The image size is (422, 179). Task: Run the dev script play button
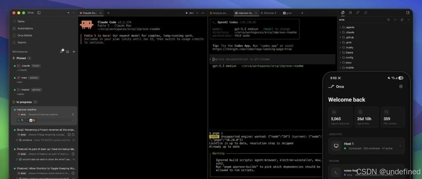[187, 13]
